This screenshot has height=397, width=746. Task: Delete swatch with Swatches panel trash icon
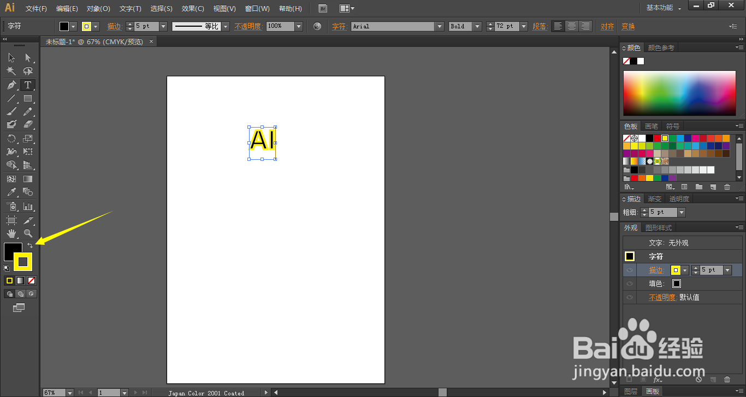pyautogui.click(x=727, y=187)
